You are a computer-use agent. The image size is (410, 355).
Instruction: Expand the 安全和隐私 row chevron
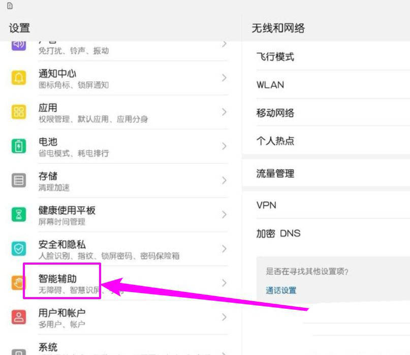click(x=224, y=249)
